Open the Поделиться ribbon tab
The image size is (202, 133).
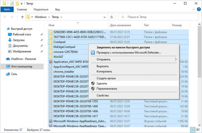click(41, 9)
